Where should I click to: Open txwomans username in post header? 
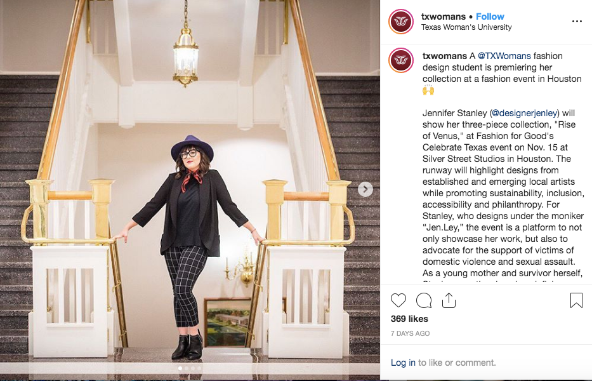coord(444,17)
